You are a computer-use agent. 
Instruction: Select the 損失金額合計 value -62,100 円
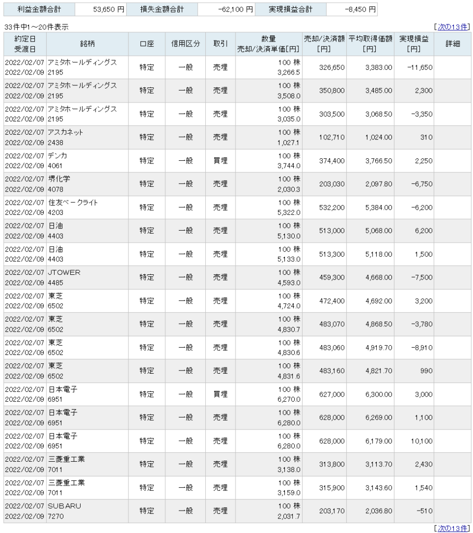coord(235,9)
